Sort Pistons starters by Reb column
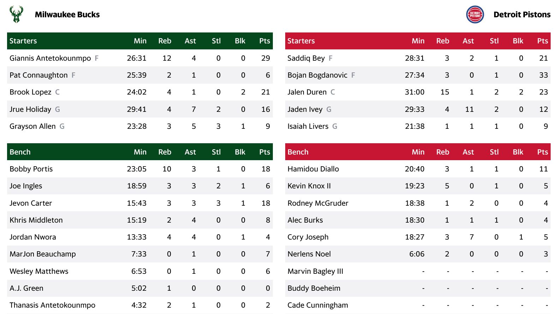 (x=443, y=41)
